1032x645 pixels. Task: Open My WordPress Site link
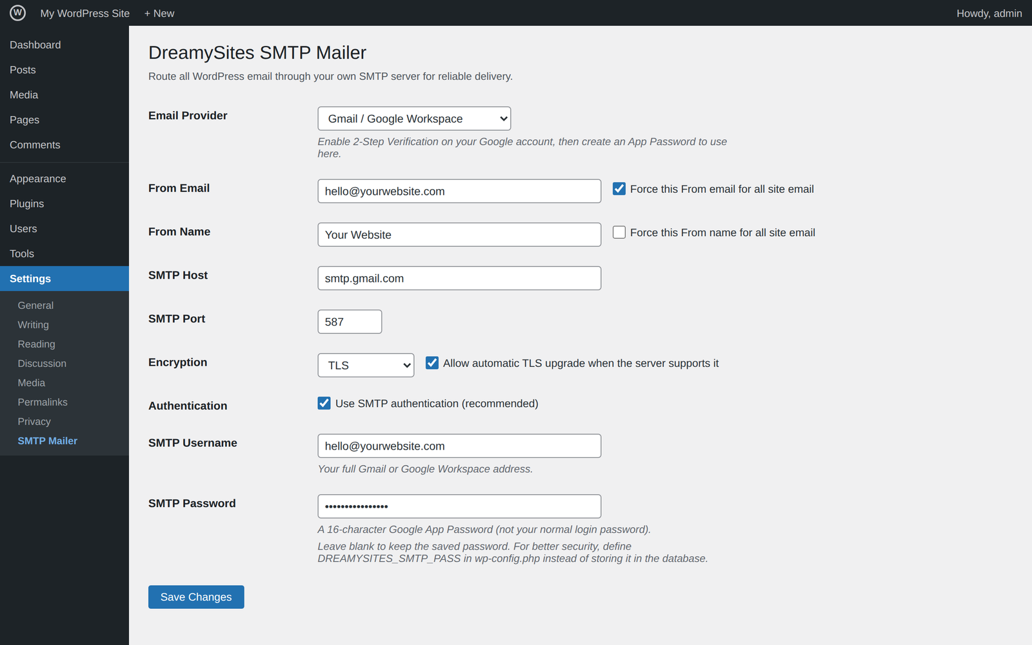tap(84, 13)
